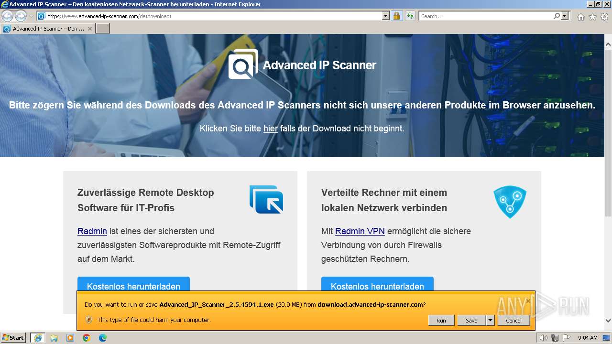Screen dimensions: 612x344
Task: Open the Radmin VPN hyperlink
Action: 360,231
